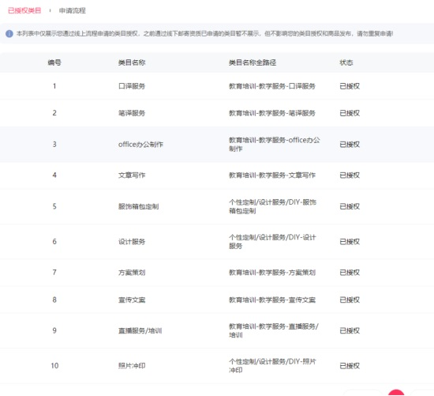Switch to the 已授权类目 tab

pos(24,10)
